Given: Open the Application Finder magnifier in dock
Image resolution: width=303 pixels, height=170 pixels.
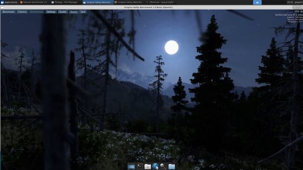Looking at the screenshot, I should point(163,166).
